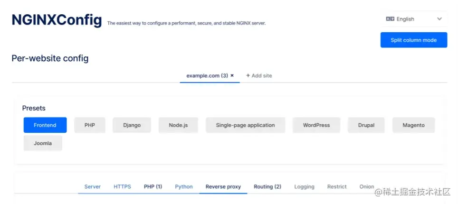This screenshot has width=458, height=204.
Task: Open the Reverse proxy tab
Action: coord(223,186)
